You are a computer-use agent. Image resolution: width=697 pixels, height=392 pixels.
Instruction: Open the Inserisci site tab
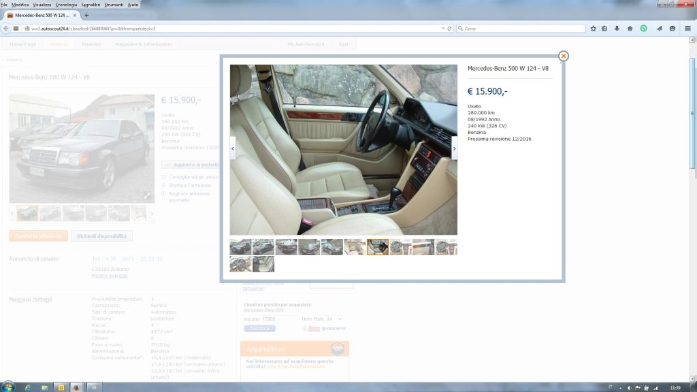point(91,44)
